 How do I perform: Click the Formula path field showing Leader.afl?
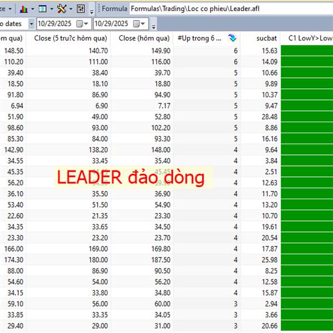231,9
